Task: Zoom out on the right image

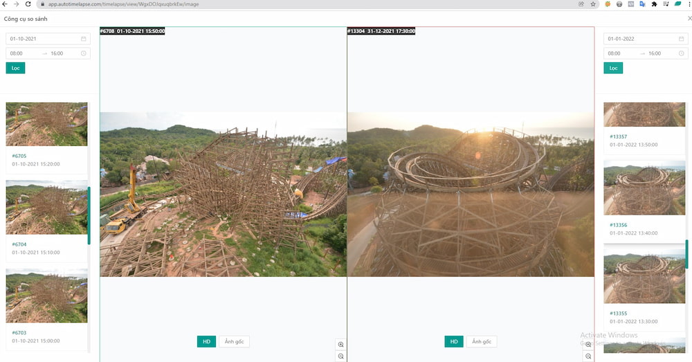Action: coord(588,356)
